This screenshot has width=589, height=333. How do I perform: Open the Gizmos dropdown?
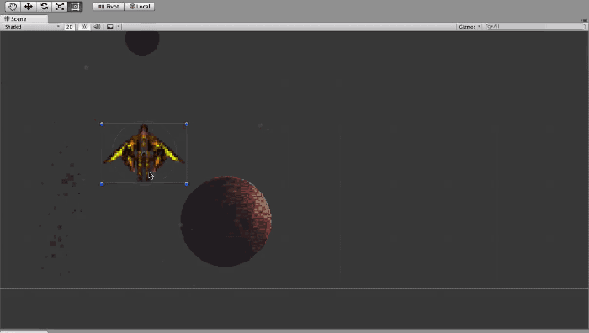(470, 27)
